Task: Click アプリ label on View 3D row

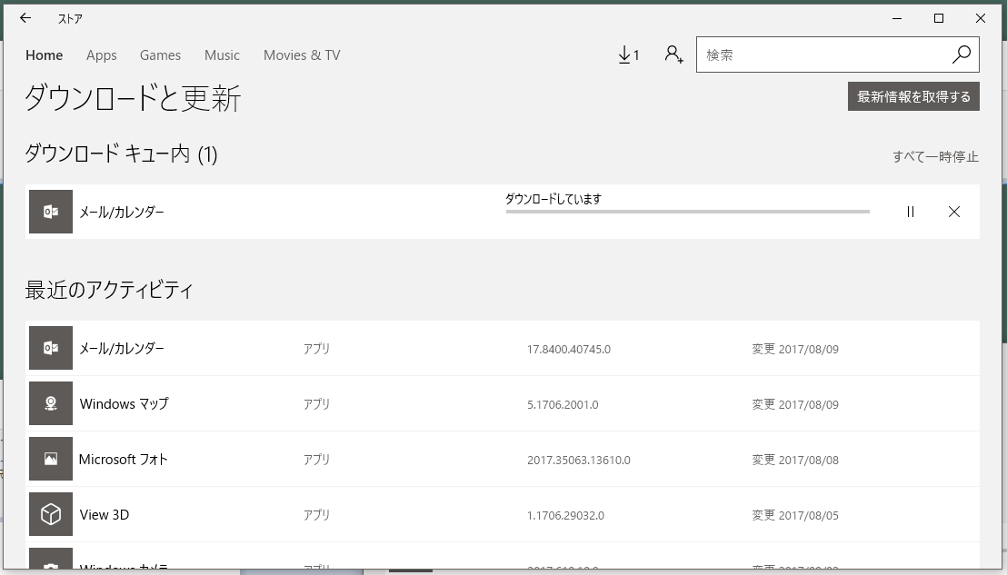Action: point(316,515)
